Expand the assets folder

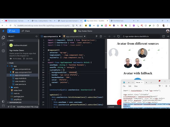10,87
